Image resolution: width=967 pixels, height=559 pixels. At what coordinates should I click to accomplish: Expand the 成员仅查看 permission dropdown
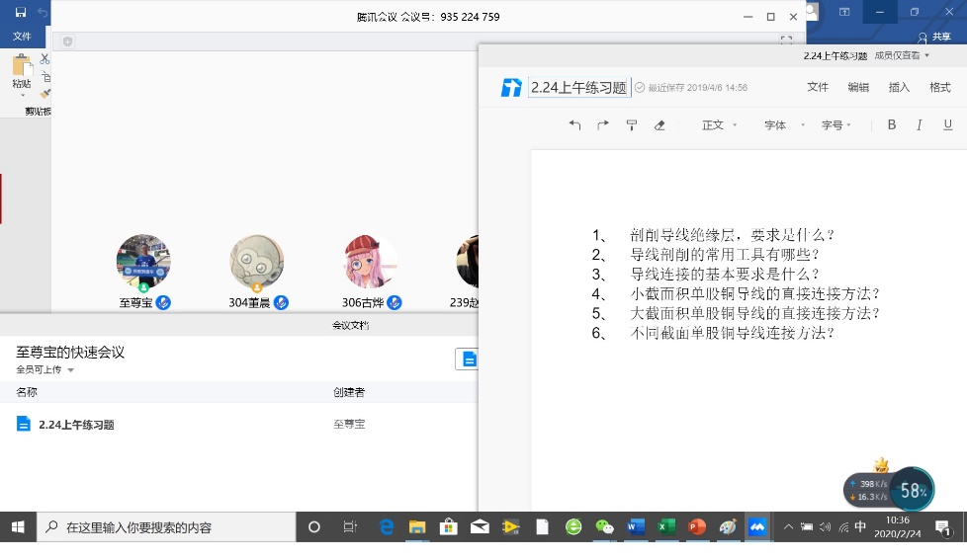point(902,56)
